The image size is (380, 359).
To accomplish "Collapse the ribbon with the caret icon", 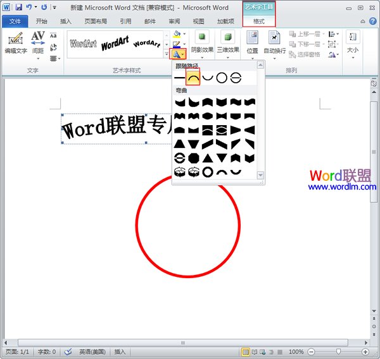I will tap(363, 21).
